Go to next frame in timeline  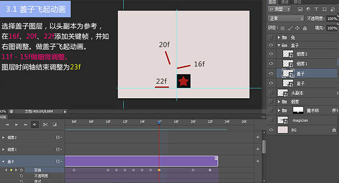26,125
